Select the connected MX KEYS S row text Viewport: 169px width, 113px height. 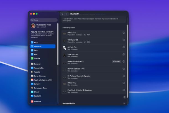79,34
